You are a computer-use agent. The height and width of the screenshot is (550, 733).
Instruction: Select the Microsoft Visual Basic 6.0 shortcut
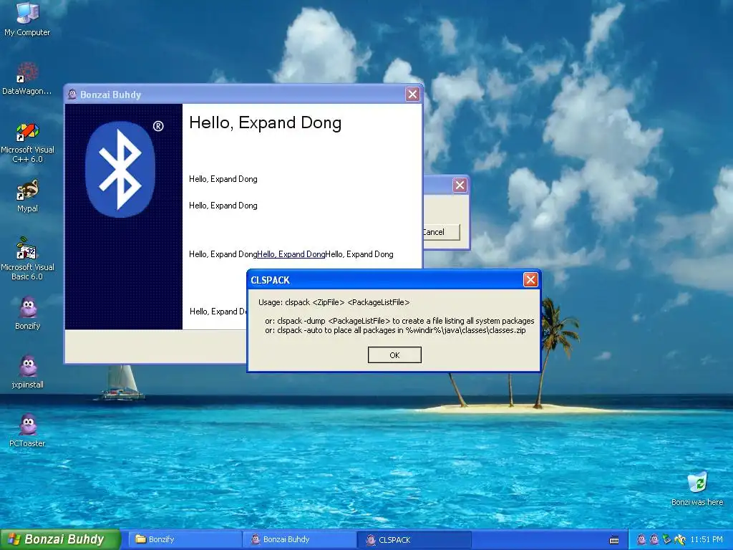[x=27, y=259]
